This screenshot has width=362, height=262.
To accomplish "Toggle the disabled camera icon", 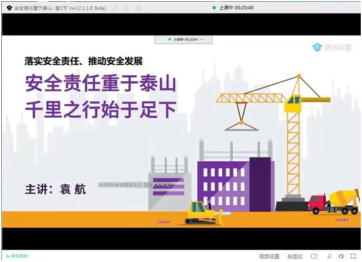I will 314,256.
